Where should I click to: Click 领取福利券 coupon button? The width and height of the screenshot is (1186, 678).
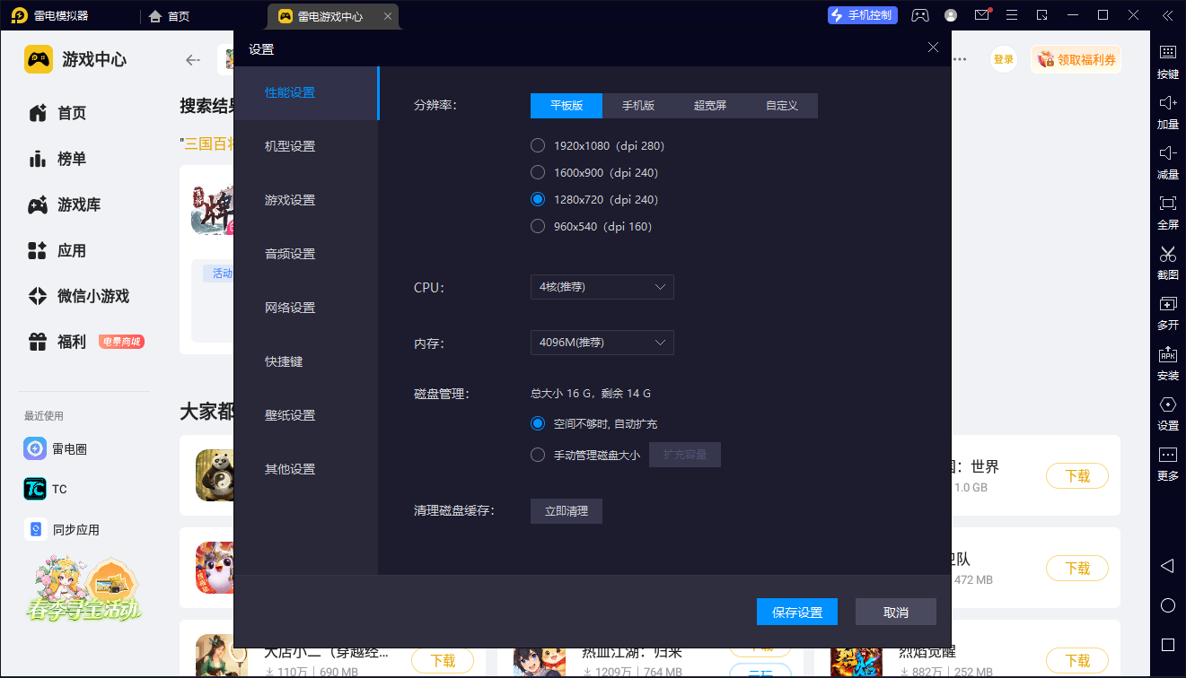1076,59
